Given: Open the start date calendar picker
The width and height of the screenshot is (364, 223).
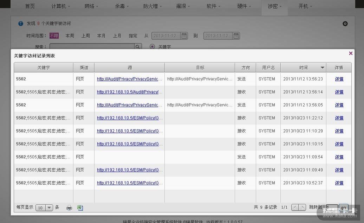Looking at the screenshot, I should (184, 36).
